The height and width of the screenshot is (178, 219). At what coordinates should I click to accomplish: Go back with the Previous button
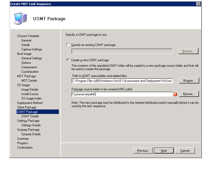point(142,151)
